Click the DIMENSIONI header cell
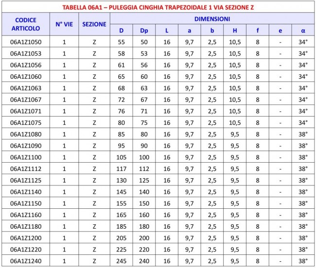The image size is (316, 268). [212, 19]
